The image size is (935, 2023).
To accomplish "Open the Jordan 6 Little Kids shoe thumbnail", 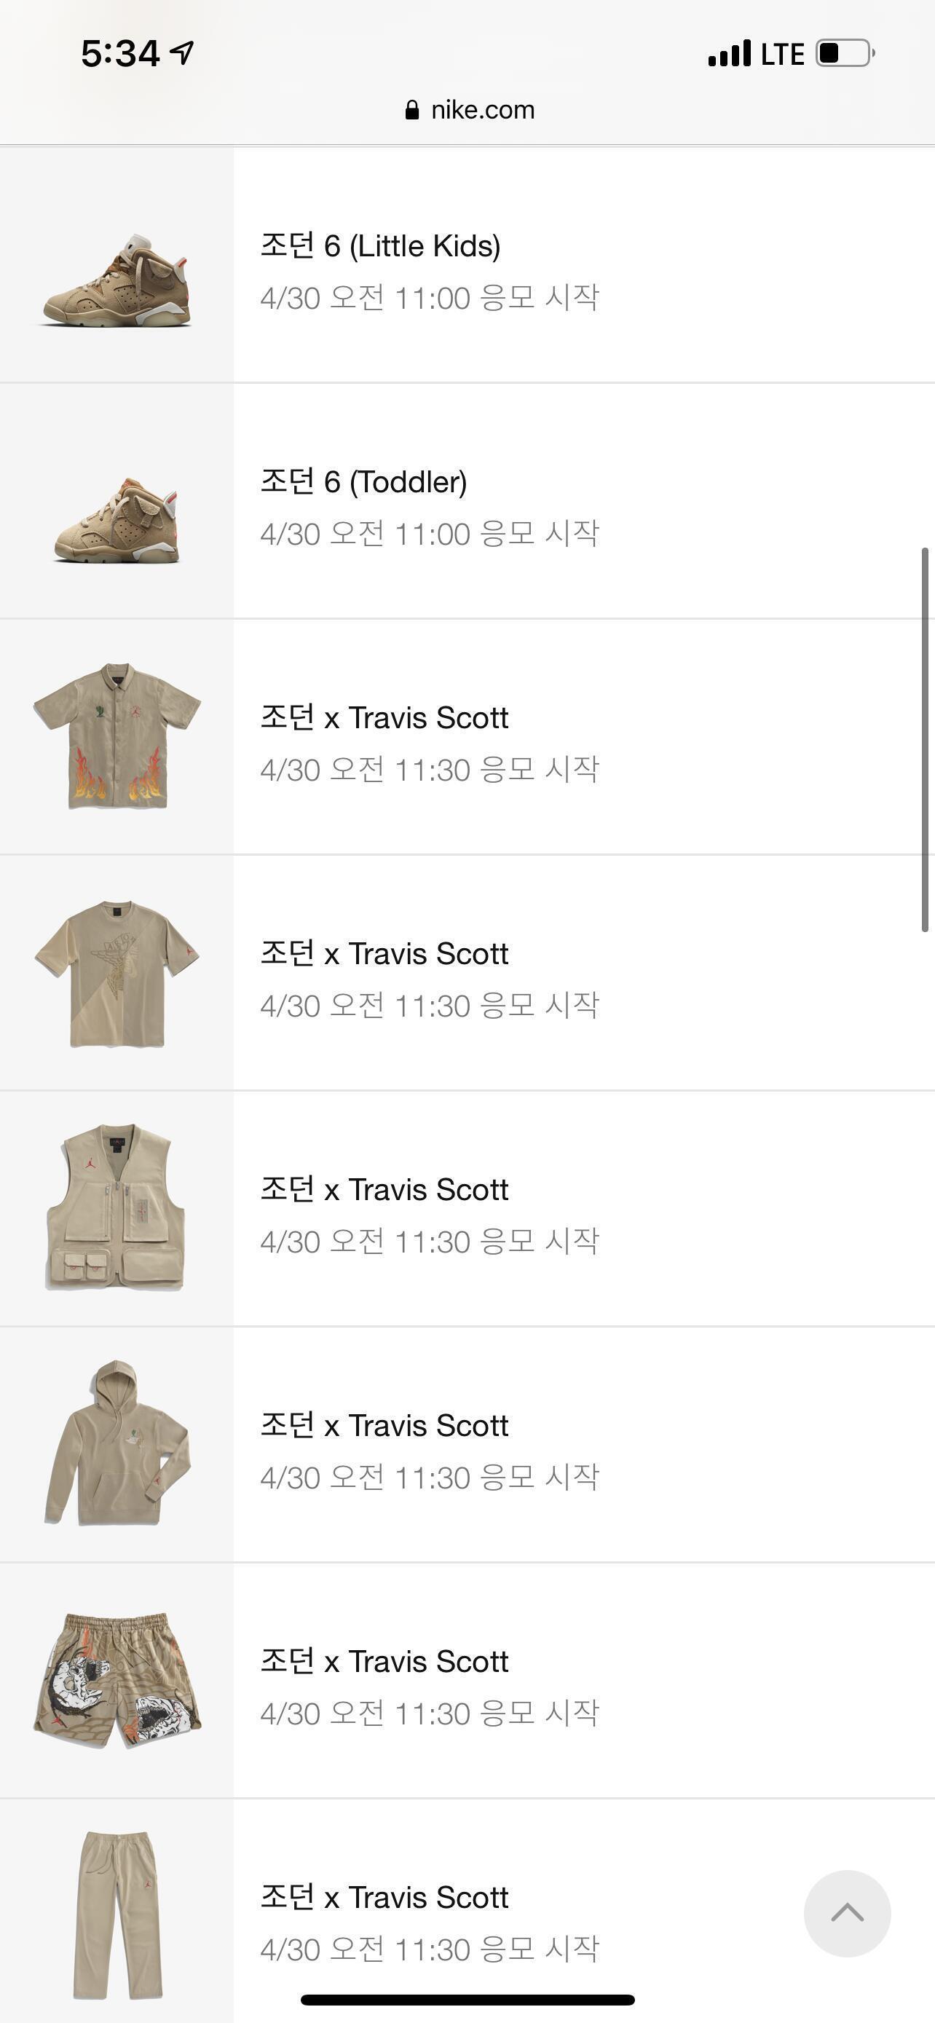I will click(117, 266).
